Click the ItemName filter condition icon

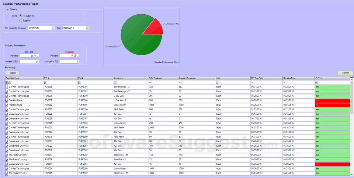coord(115,83)
